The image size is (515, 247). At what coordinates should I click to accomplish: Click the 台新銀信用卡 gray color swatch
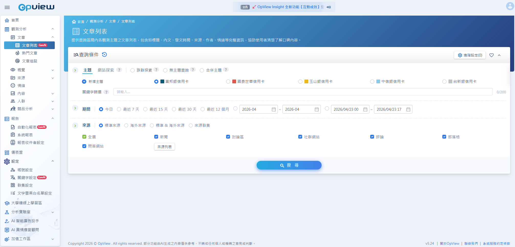click(450, 82)
